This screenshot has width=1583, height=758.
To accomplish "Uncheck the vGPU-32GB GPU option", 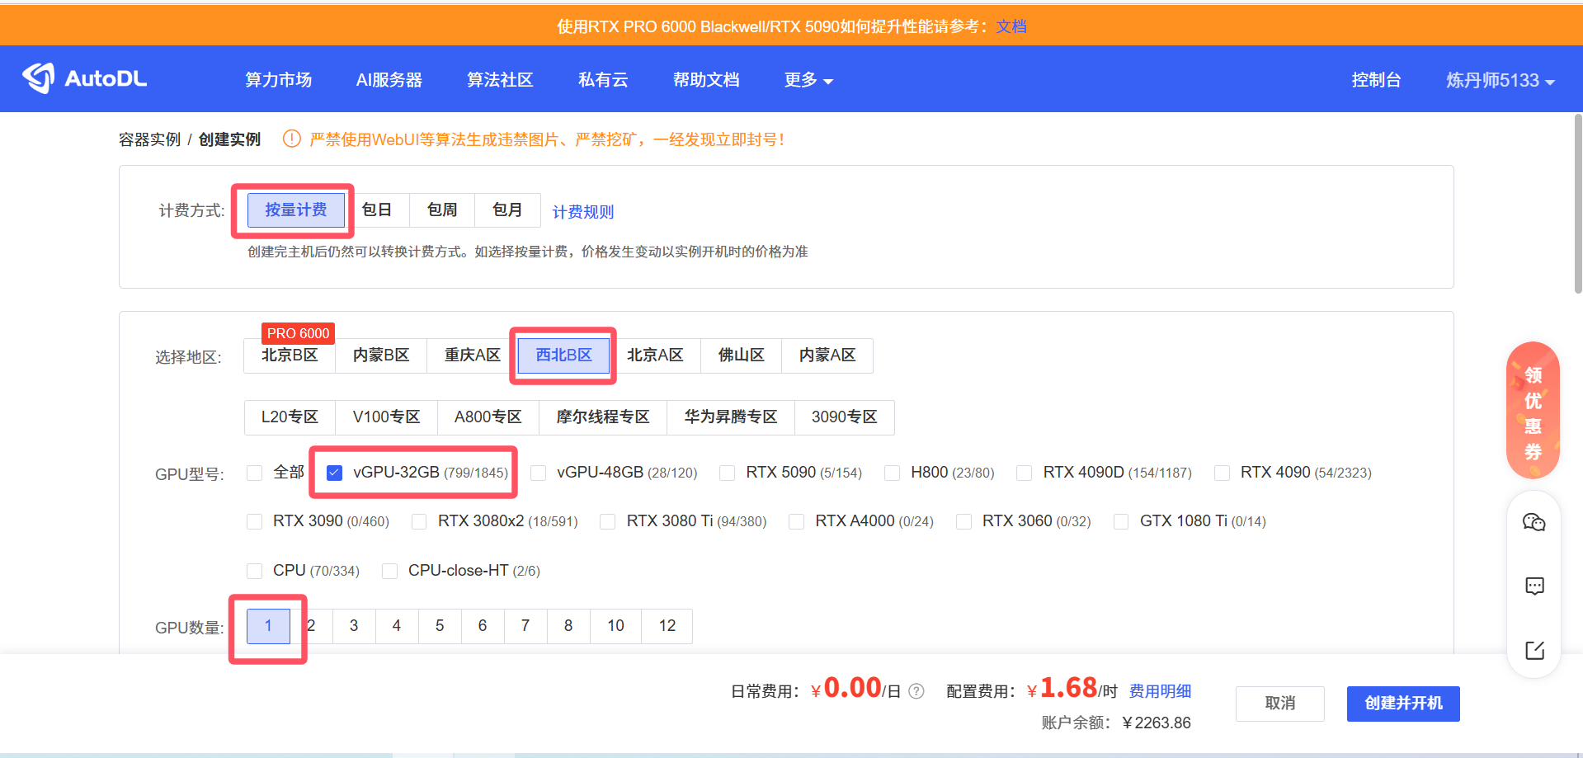I will tap(334, 473).
